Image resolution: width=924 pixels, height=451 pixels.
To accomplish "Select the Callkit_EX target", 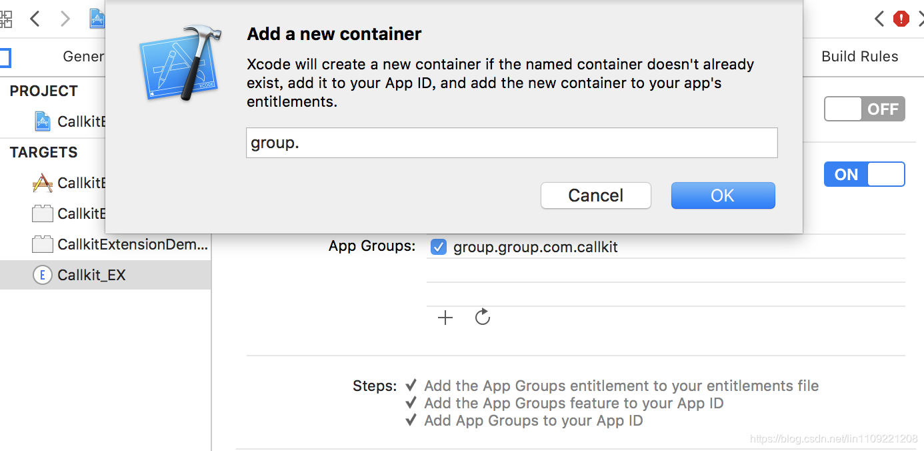I will tap(105, 275).
